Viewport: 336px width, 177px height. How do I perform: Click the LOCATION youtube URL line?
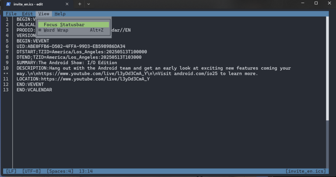83,79
